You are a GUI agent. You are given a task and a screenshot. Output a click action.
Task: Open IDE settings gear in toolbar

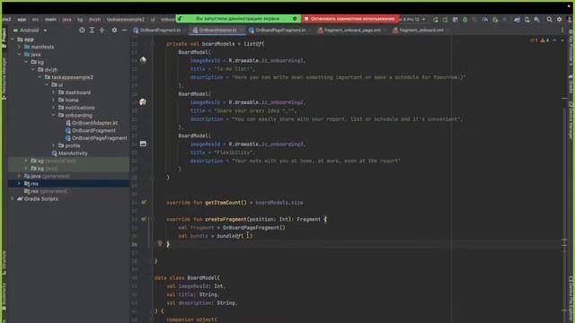559,20
